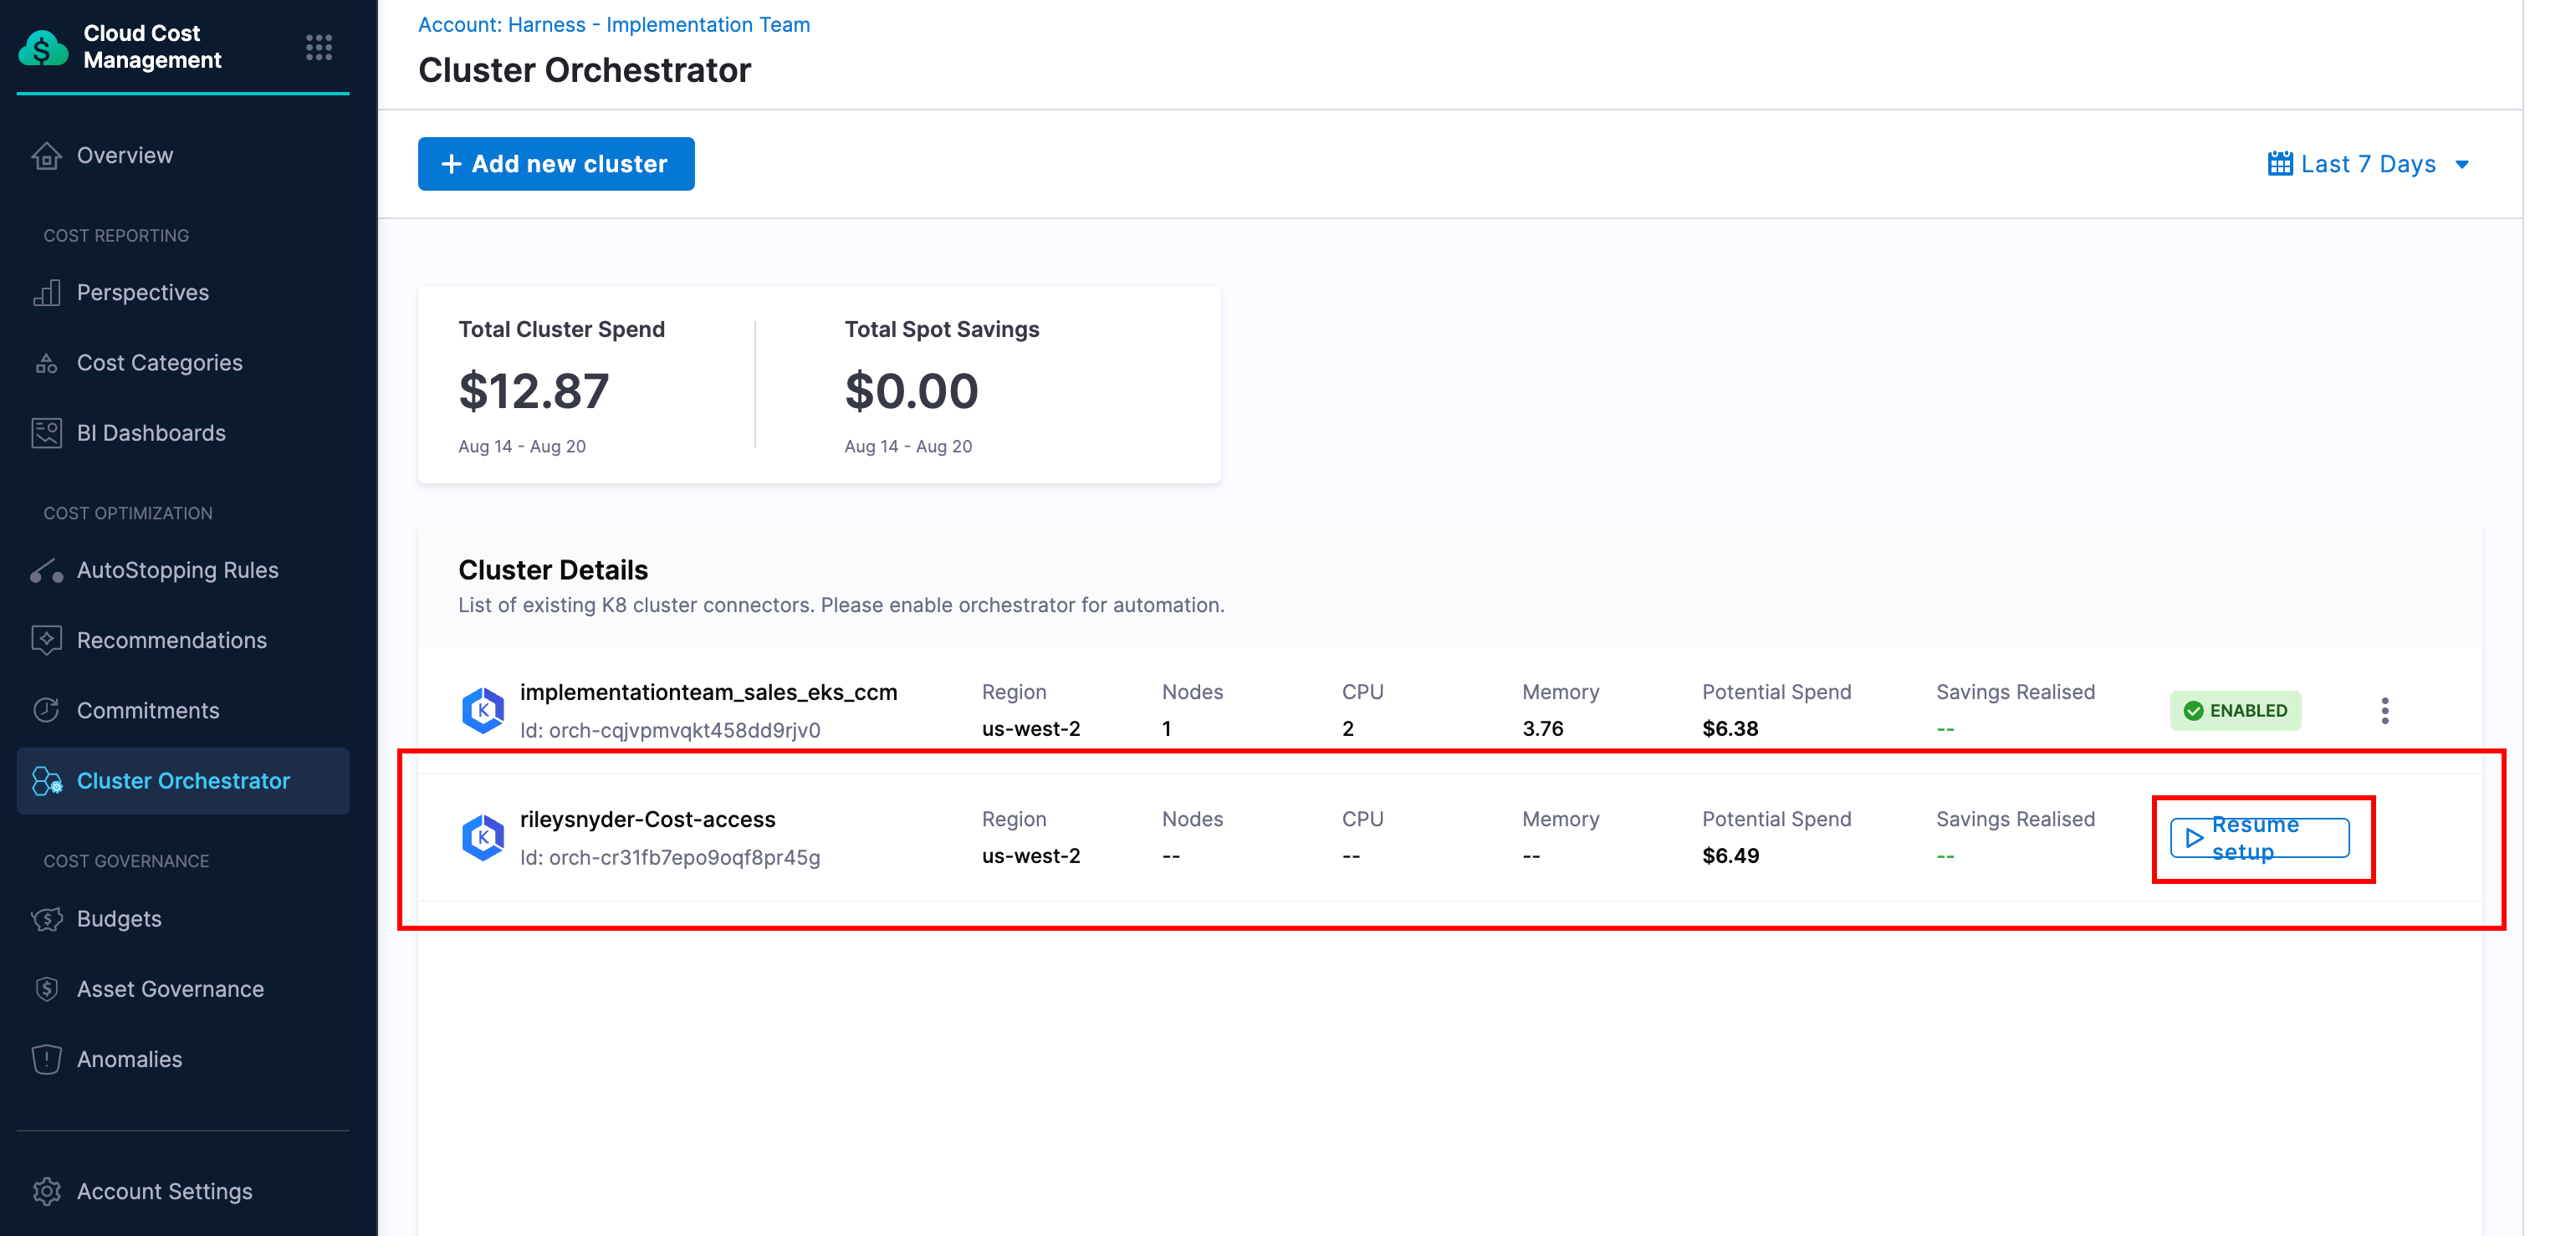Click the BI Dashboards icon
This screenshot has width=2576, height=1236.
(x=46, y=433)
